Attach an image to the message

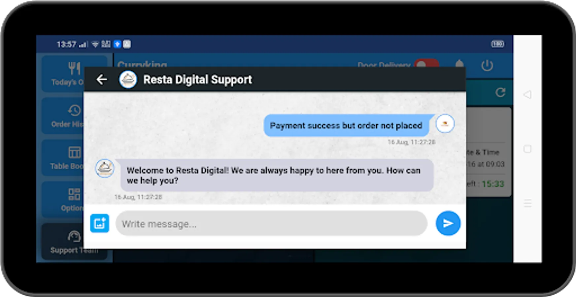coord(100,223)
